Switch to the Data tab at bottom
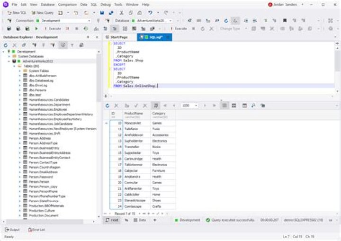The height and width of the screenshot is (241, 341). click(140, 220)
